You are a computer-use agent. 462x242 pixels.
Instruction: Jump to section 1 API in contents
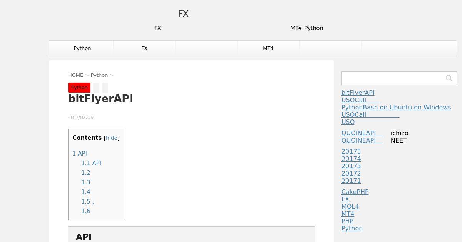[x=80, y=153]
